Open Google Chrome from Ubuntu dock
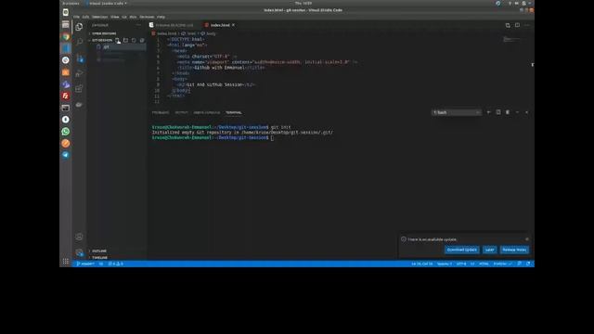The height and width of the screenshot is (334, 594). (66, 37)
